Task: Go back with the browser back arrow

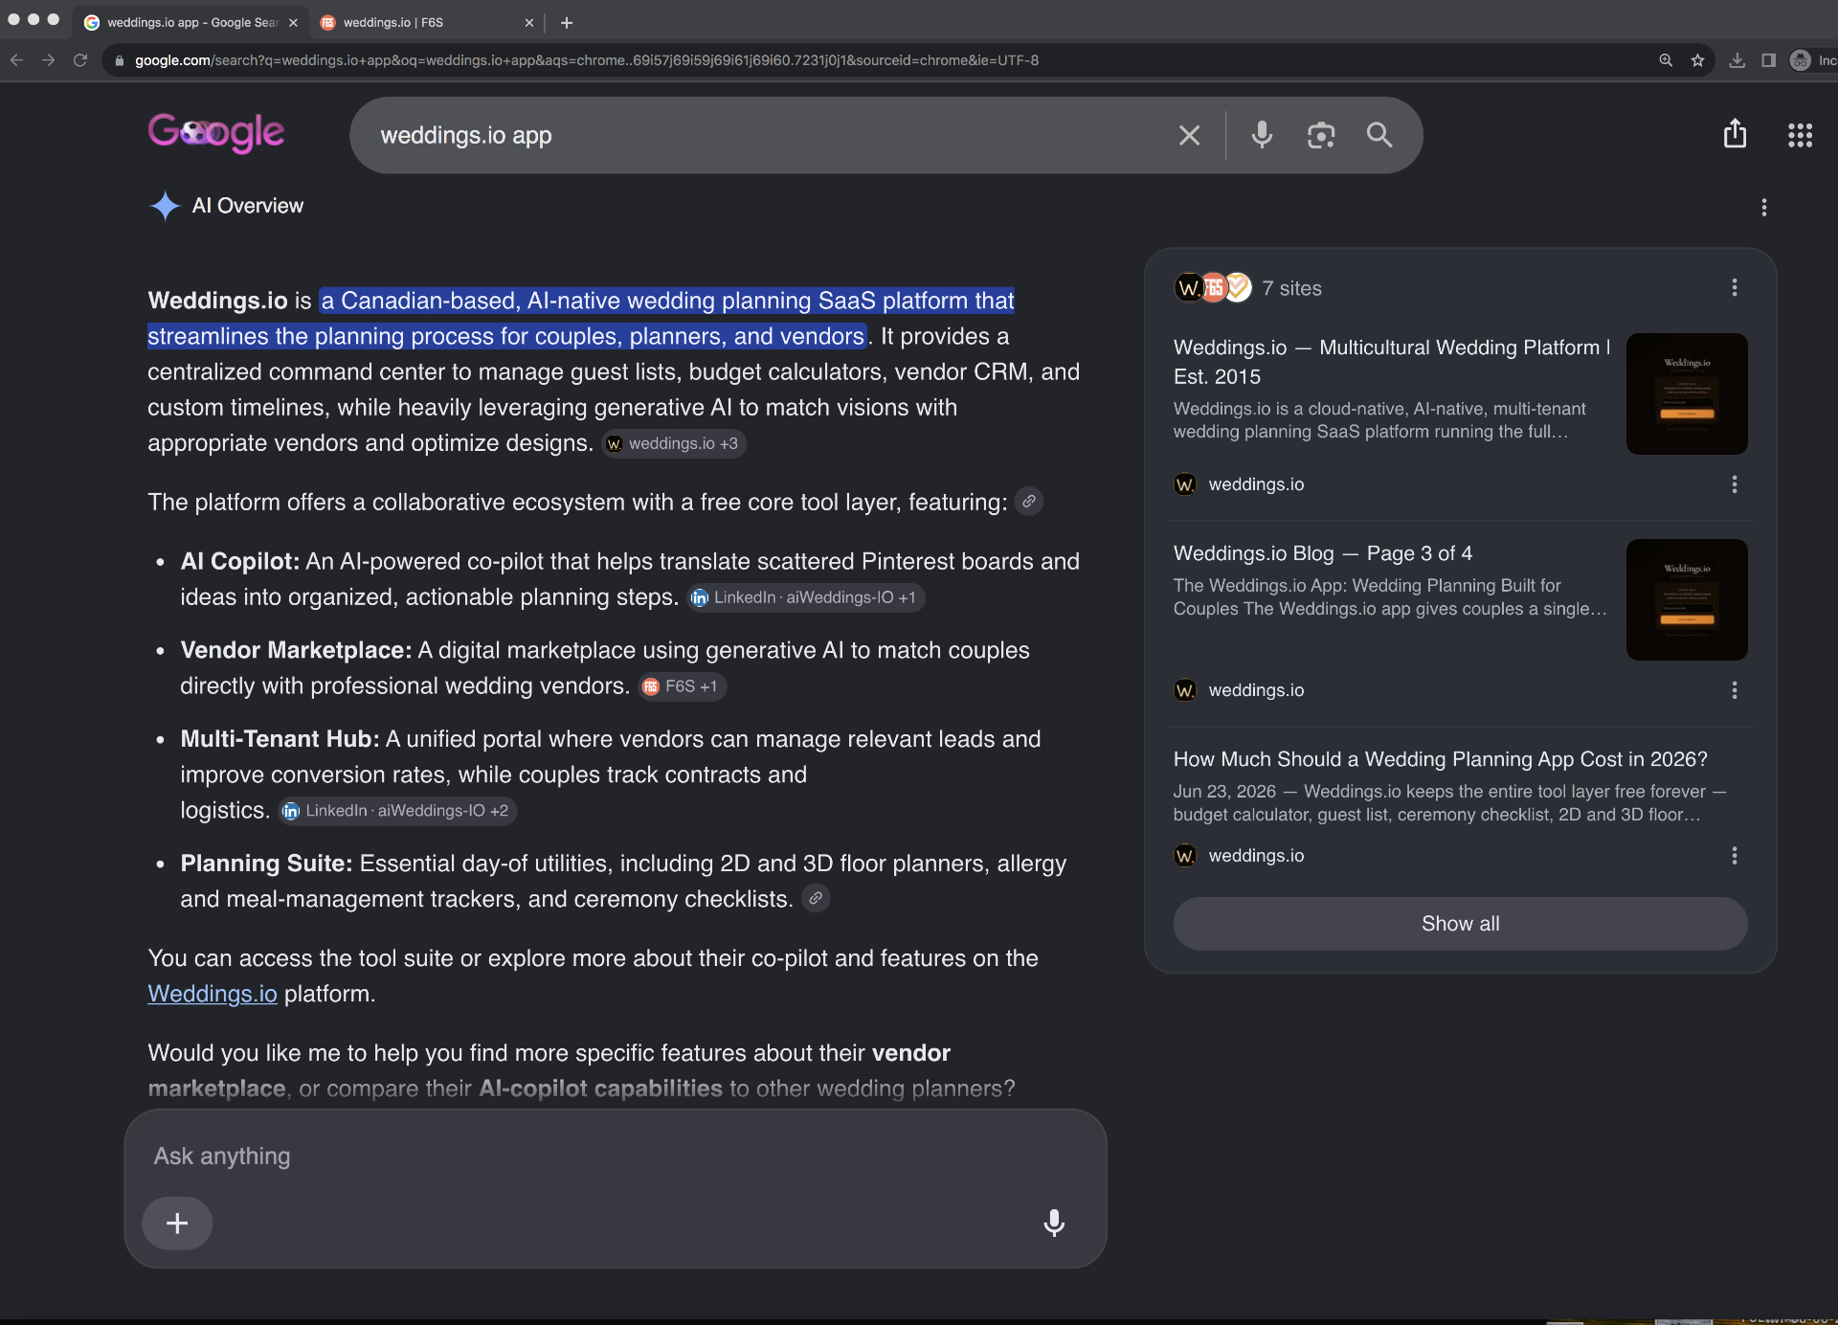Action: pos(16,60)
